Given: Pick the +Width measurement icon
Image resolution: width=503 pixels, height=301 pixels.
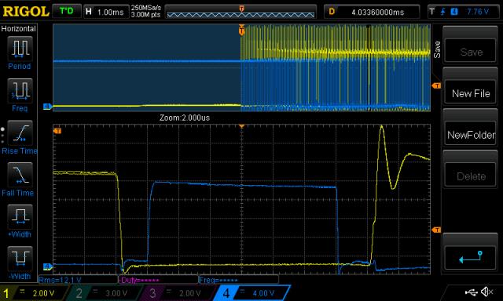Looking at the screenshot, I should [x=20, y=217].
